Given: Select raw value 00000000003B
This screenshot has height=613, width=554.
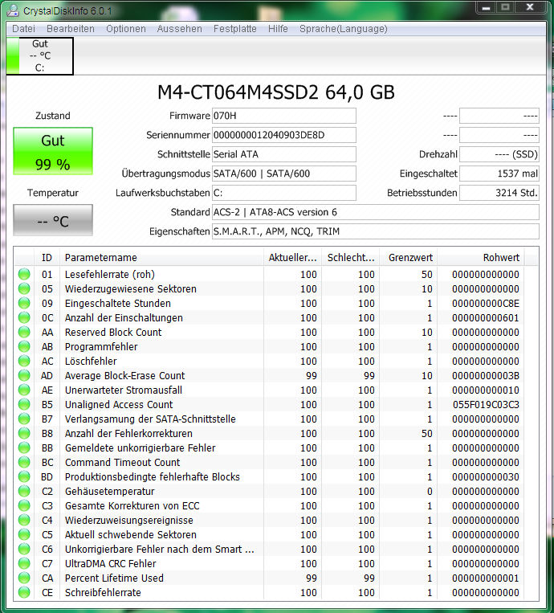Looking at the screenshot, I should 486,375.
